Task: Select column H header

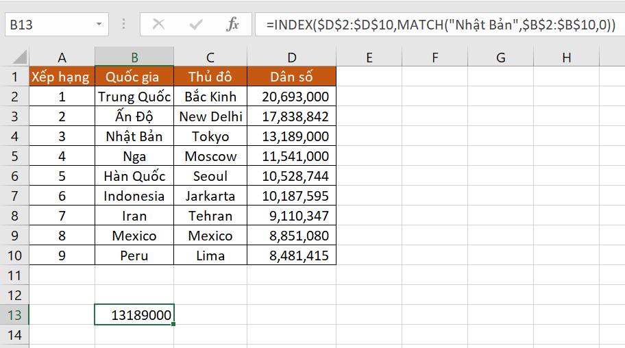Action: pos(566,58)
